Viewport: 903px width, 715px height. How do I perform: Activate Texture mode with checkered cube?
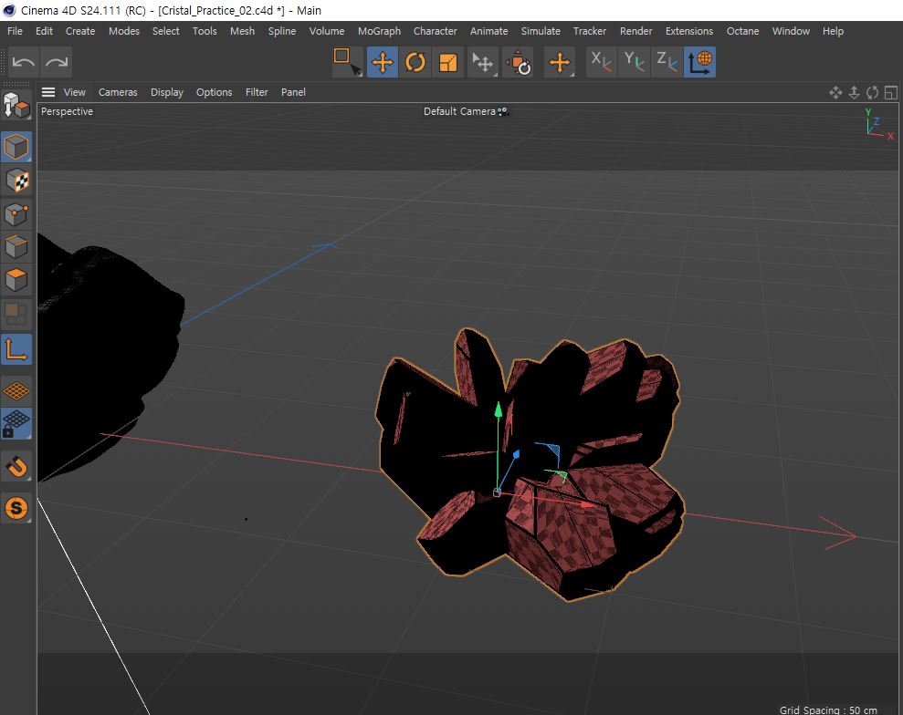(x=16, y=180)
